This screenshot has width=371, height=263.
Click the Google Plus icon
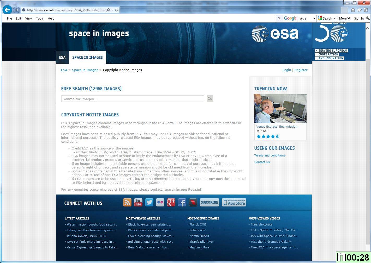click(171, 202)
